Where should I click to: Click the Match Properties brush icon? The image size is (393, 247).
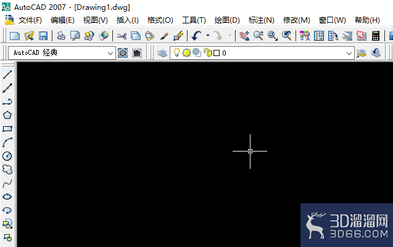(164, 36)
